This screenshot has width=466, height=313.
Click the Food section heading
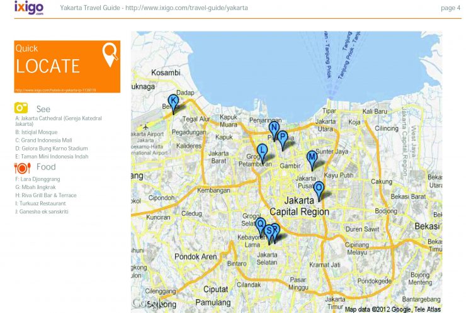click(46, 167)
